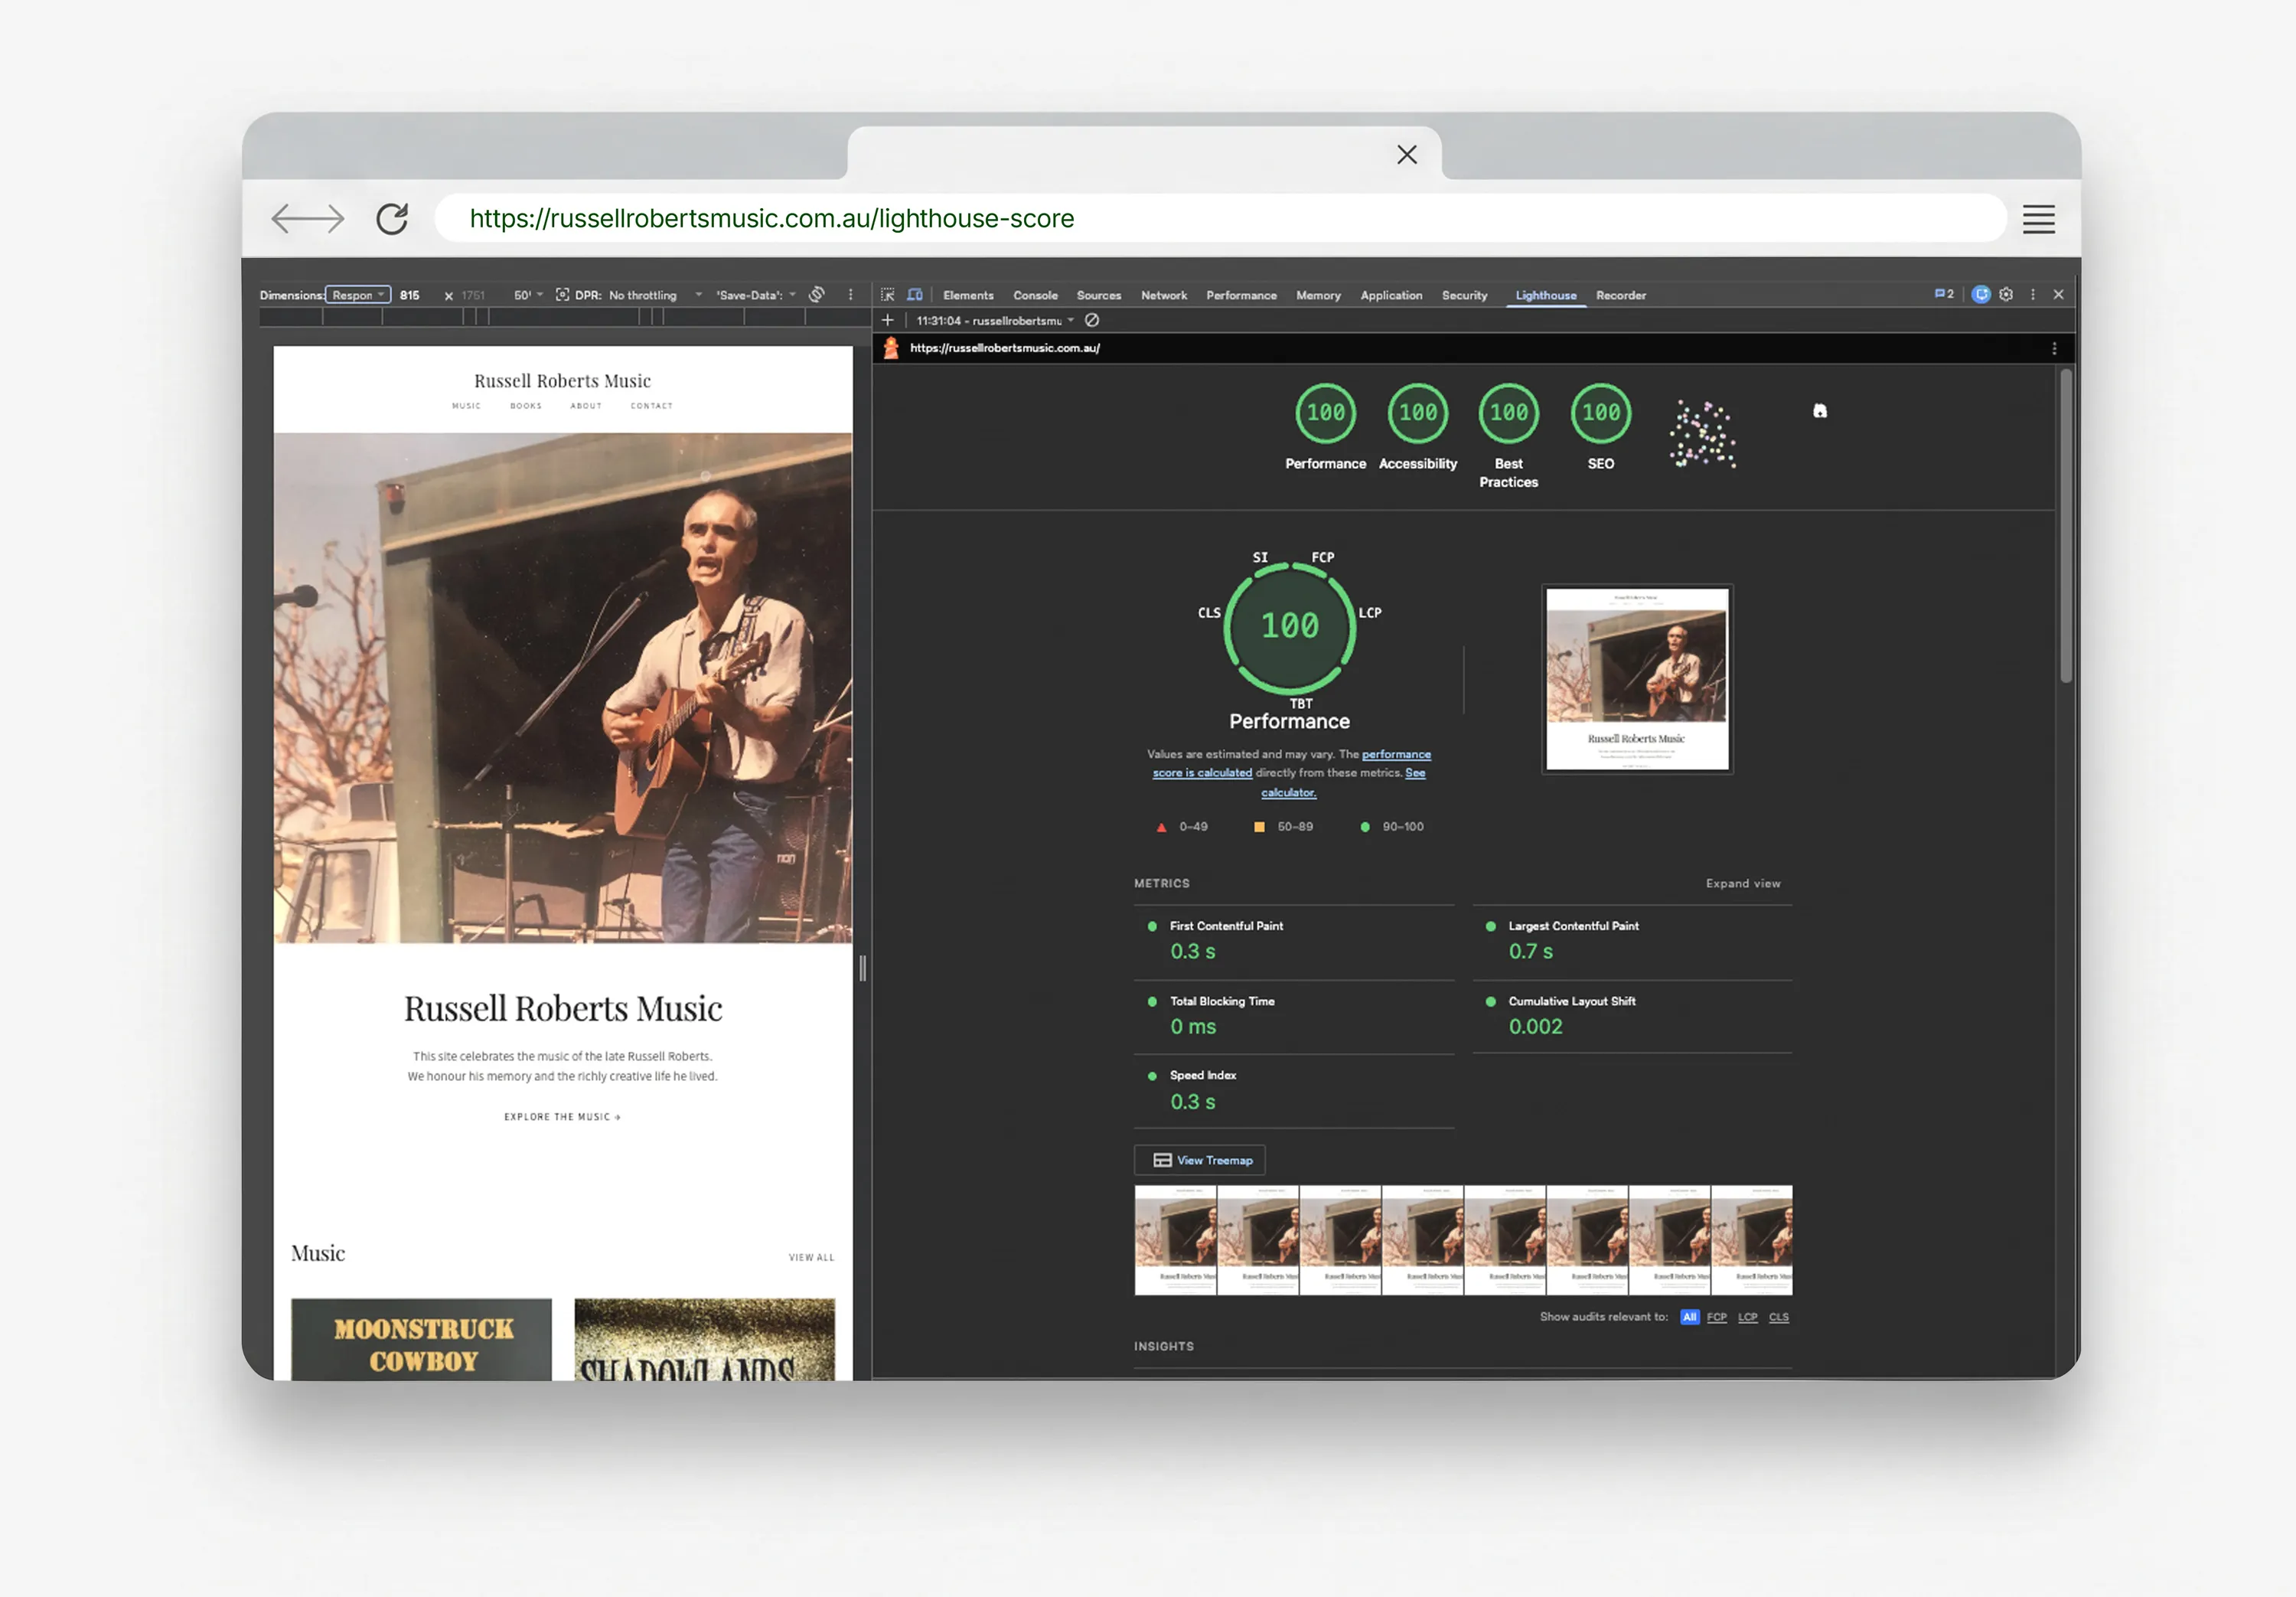
Task: Click the Lighthouse report vertical scrollbar
Action: (2065, 526)
